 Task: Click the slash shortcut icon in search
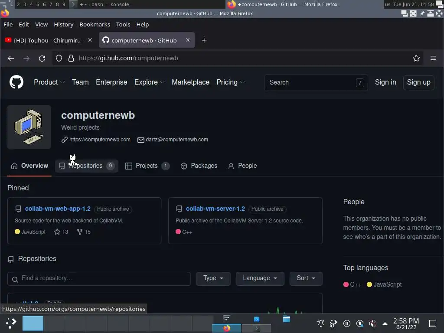360,83
